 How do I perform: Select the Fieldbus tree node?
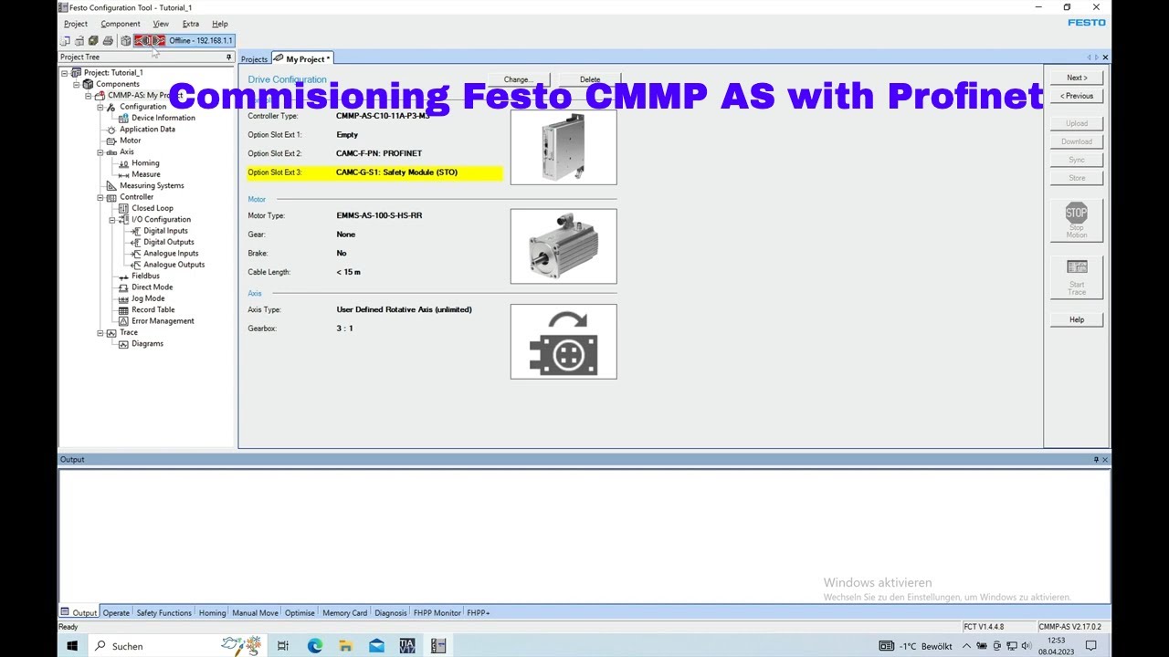tap(145, 276)
